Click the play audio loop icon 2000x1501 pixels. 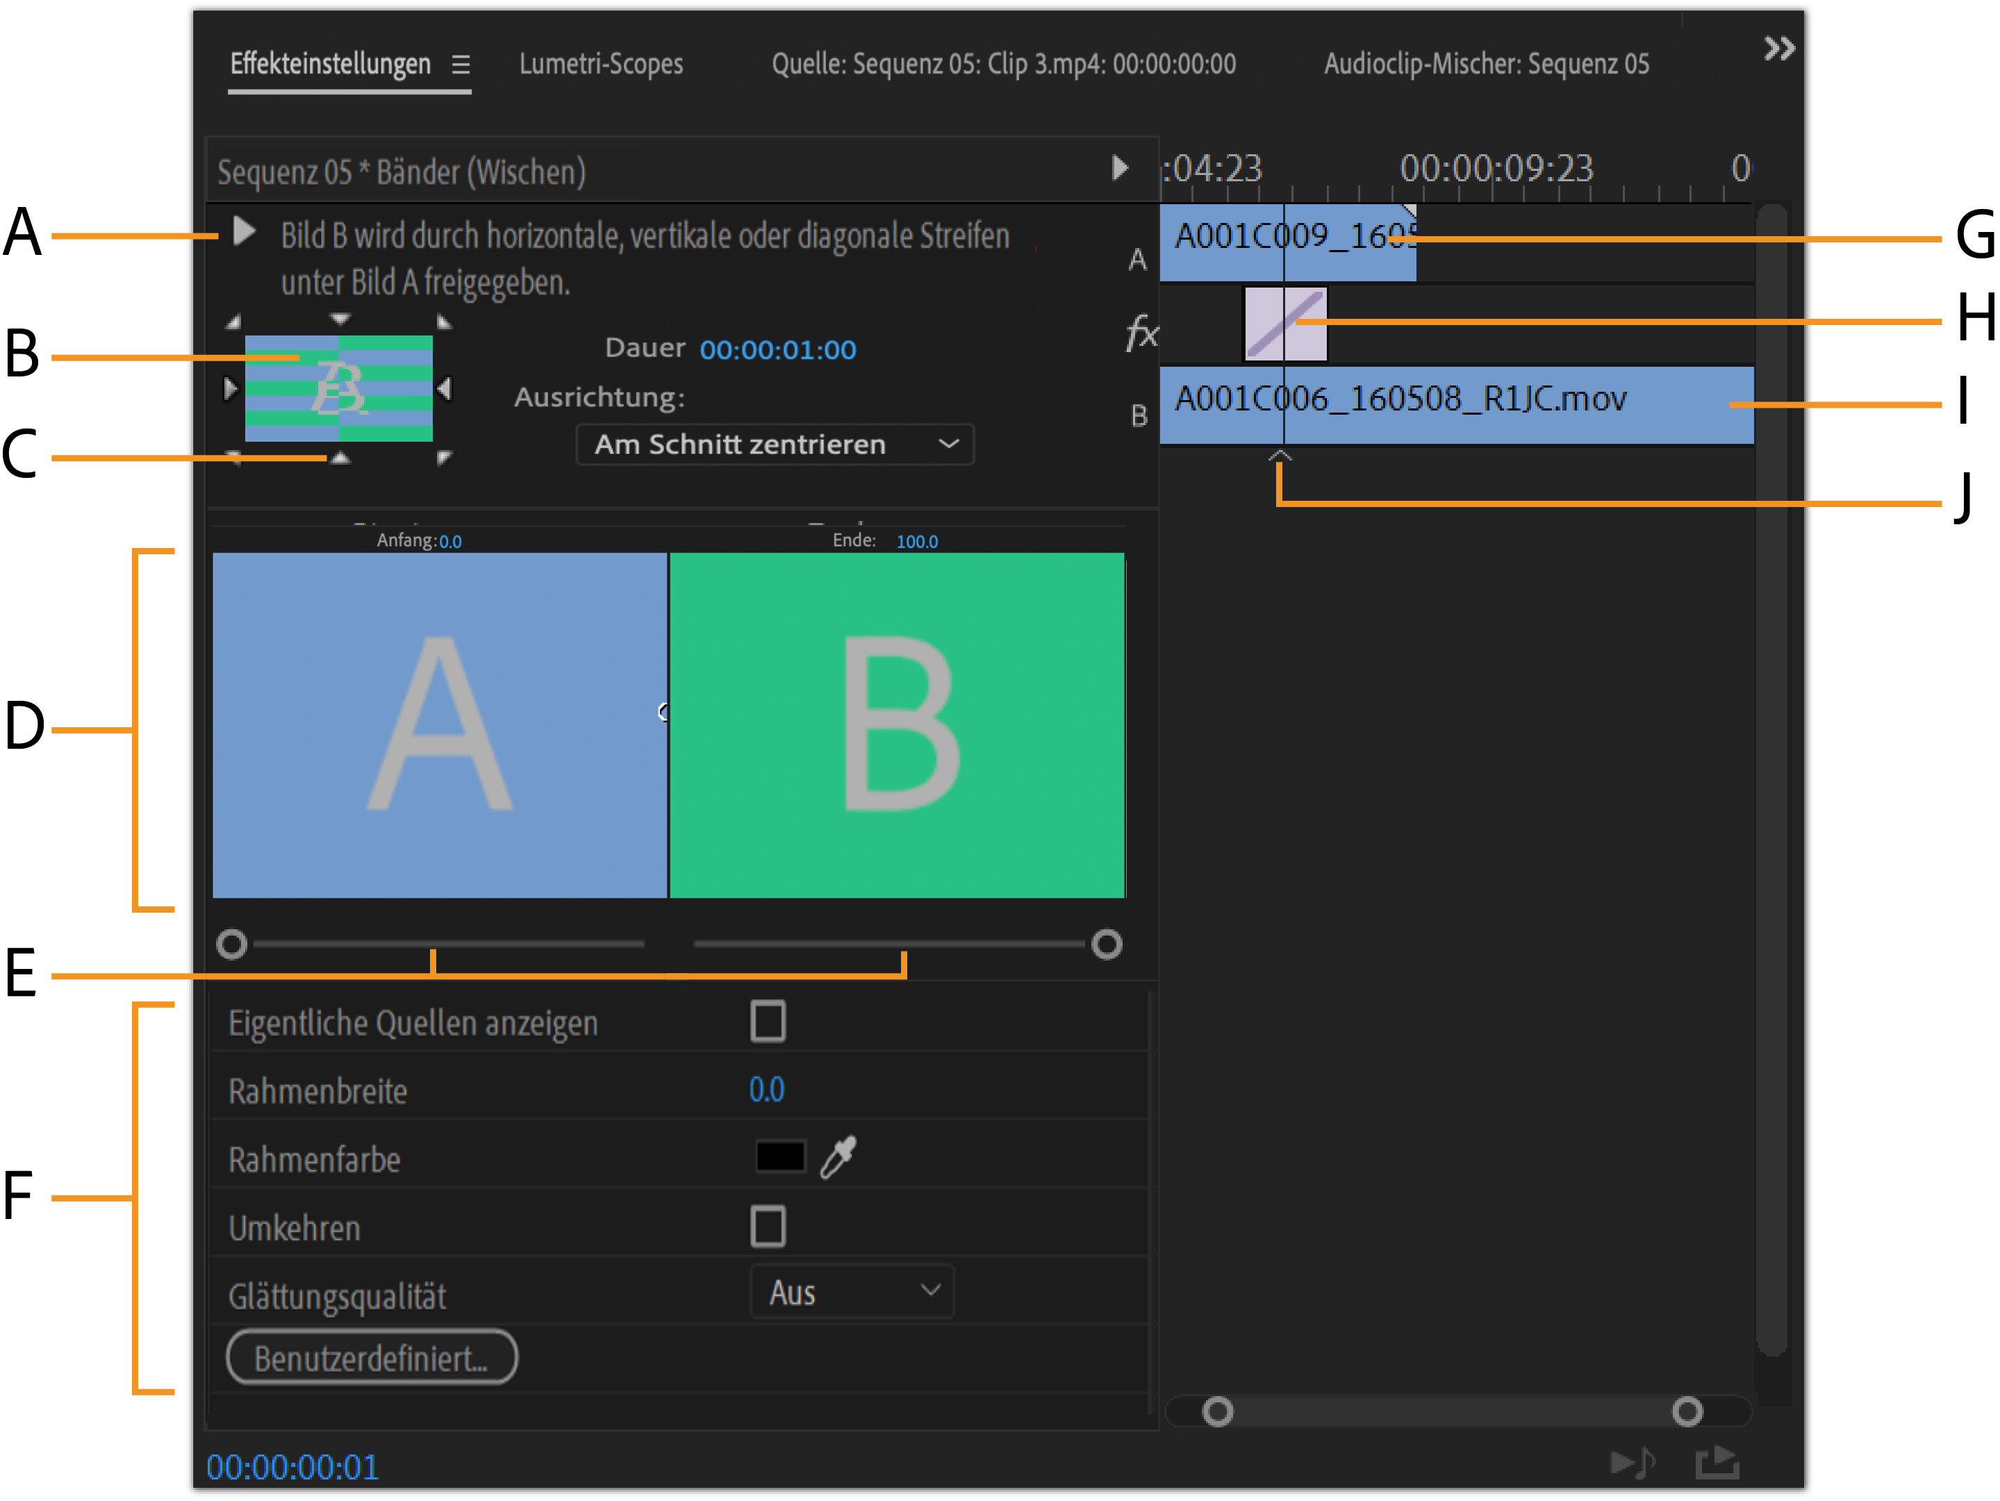point(1632,1464)
